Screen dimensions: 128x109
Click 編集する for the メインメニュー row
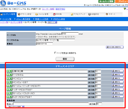[117, 78]
